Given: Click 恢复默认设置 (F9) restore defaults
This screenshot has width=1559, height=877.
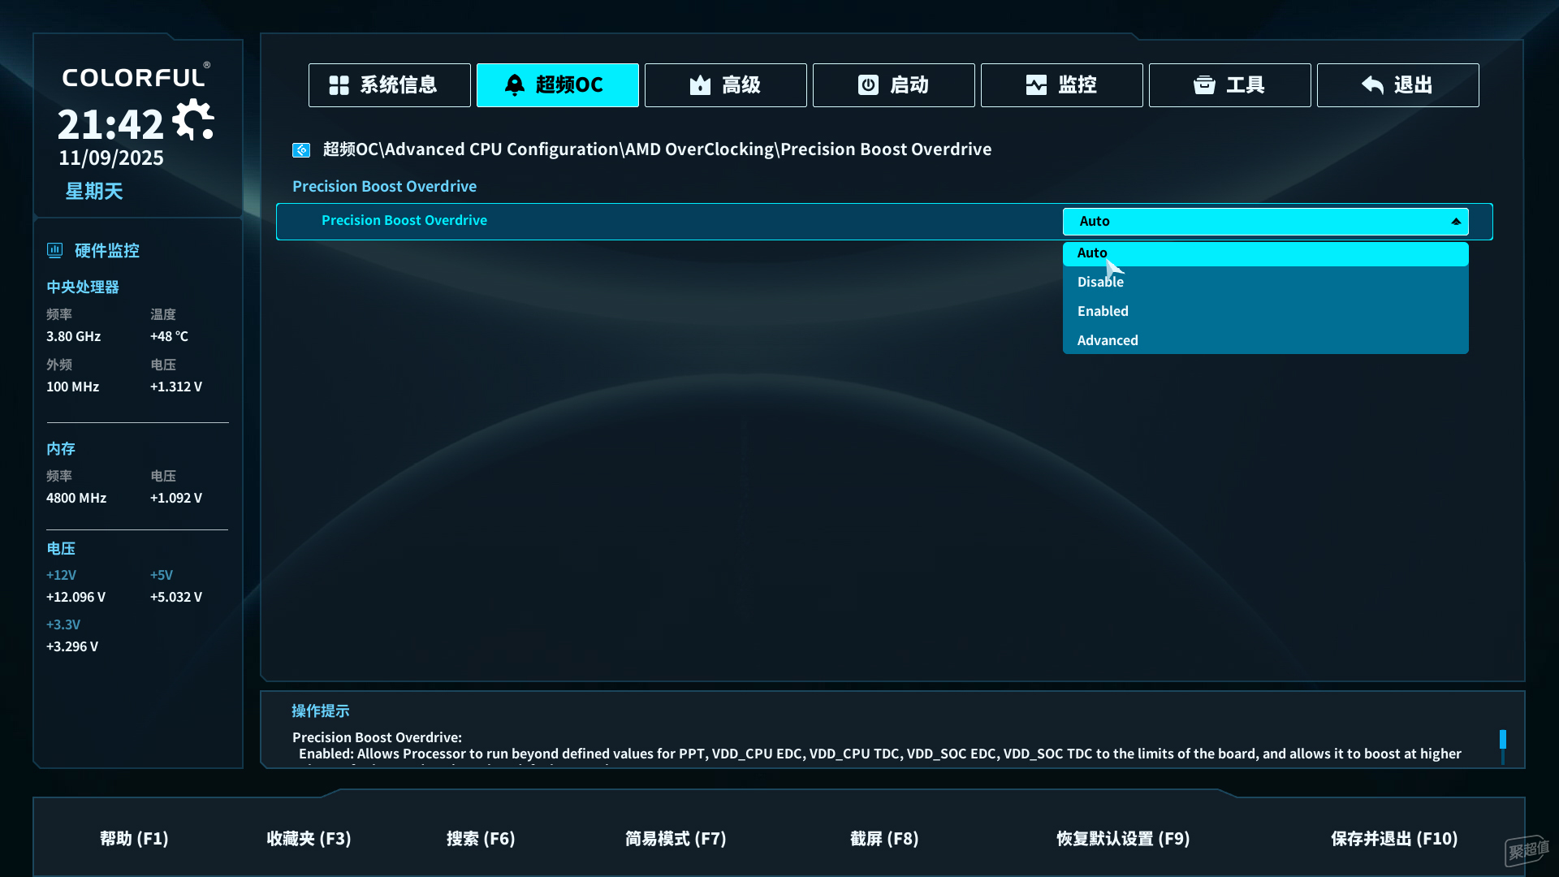Looking at the screenshot, I should click(x=1122, y=839).
